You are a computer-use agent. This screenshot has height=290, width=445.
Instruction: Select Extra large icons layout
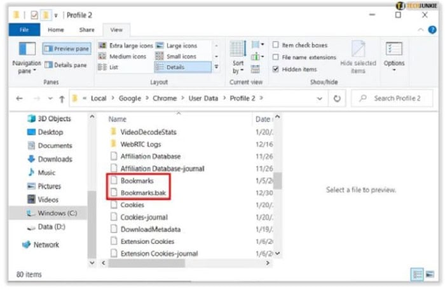tap(125, 46)
